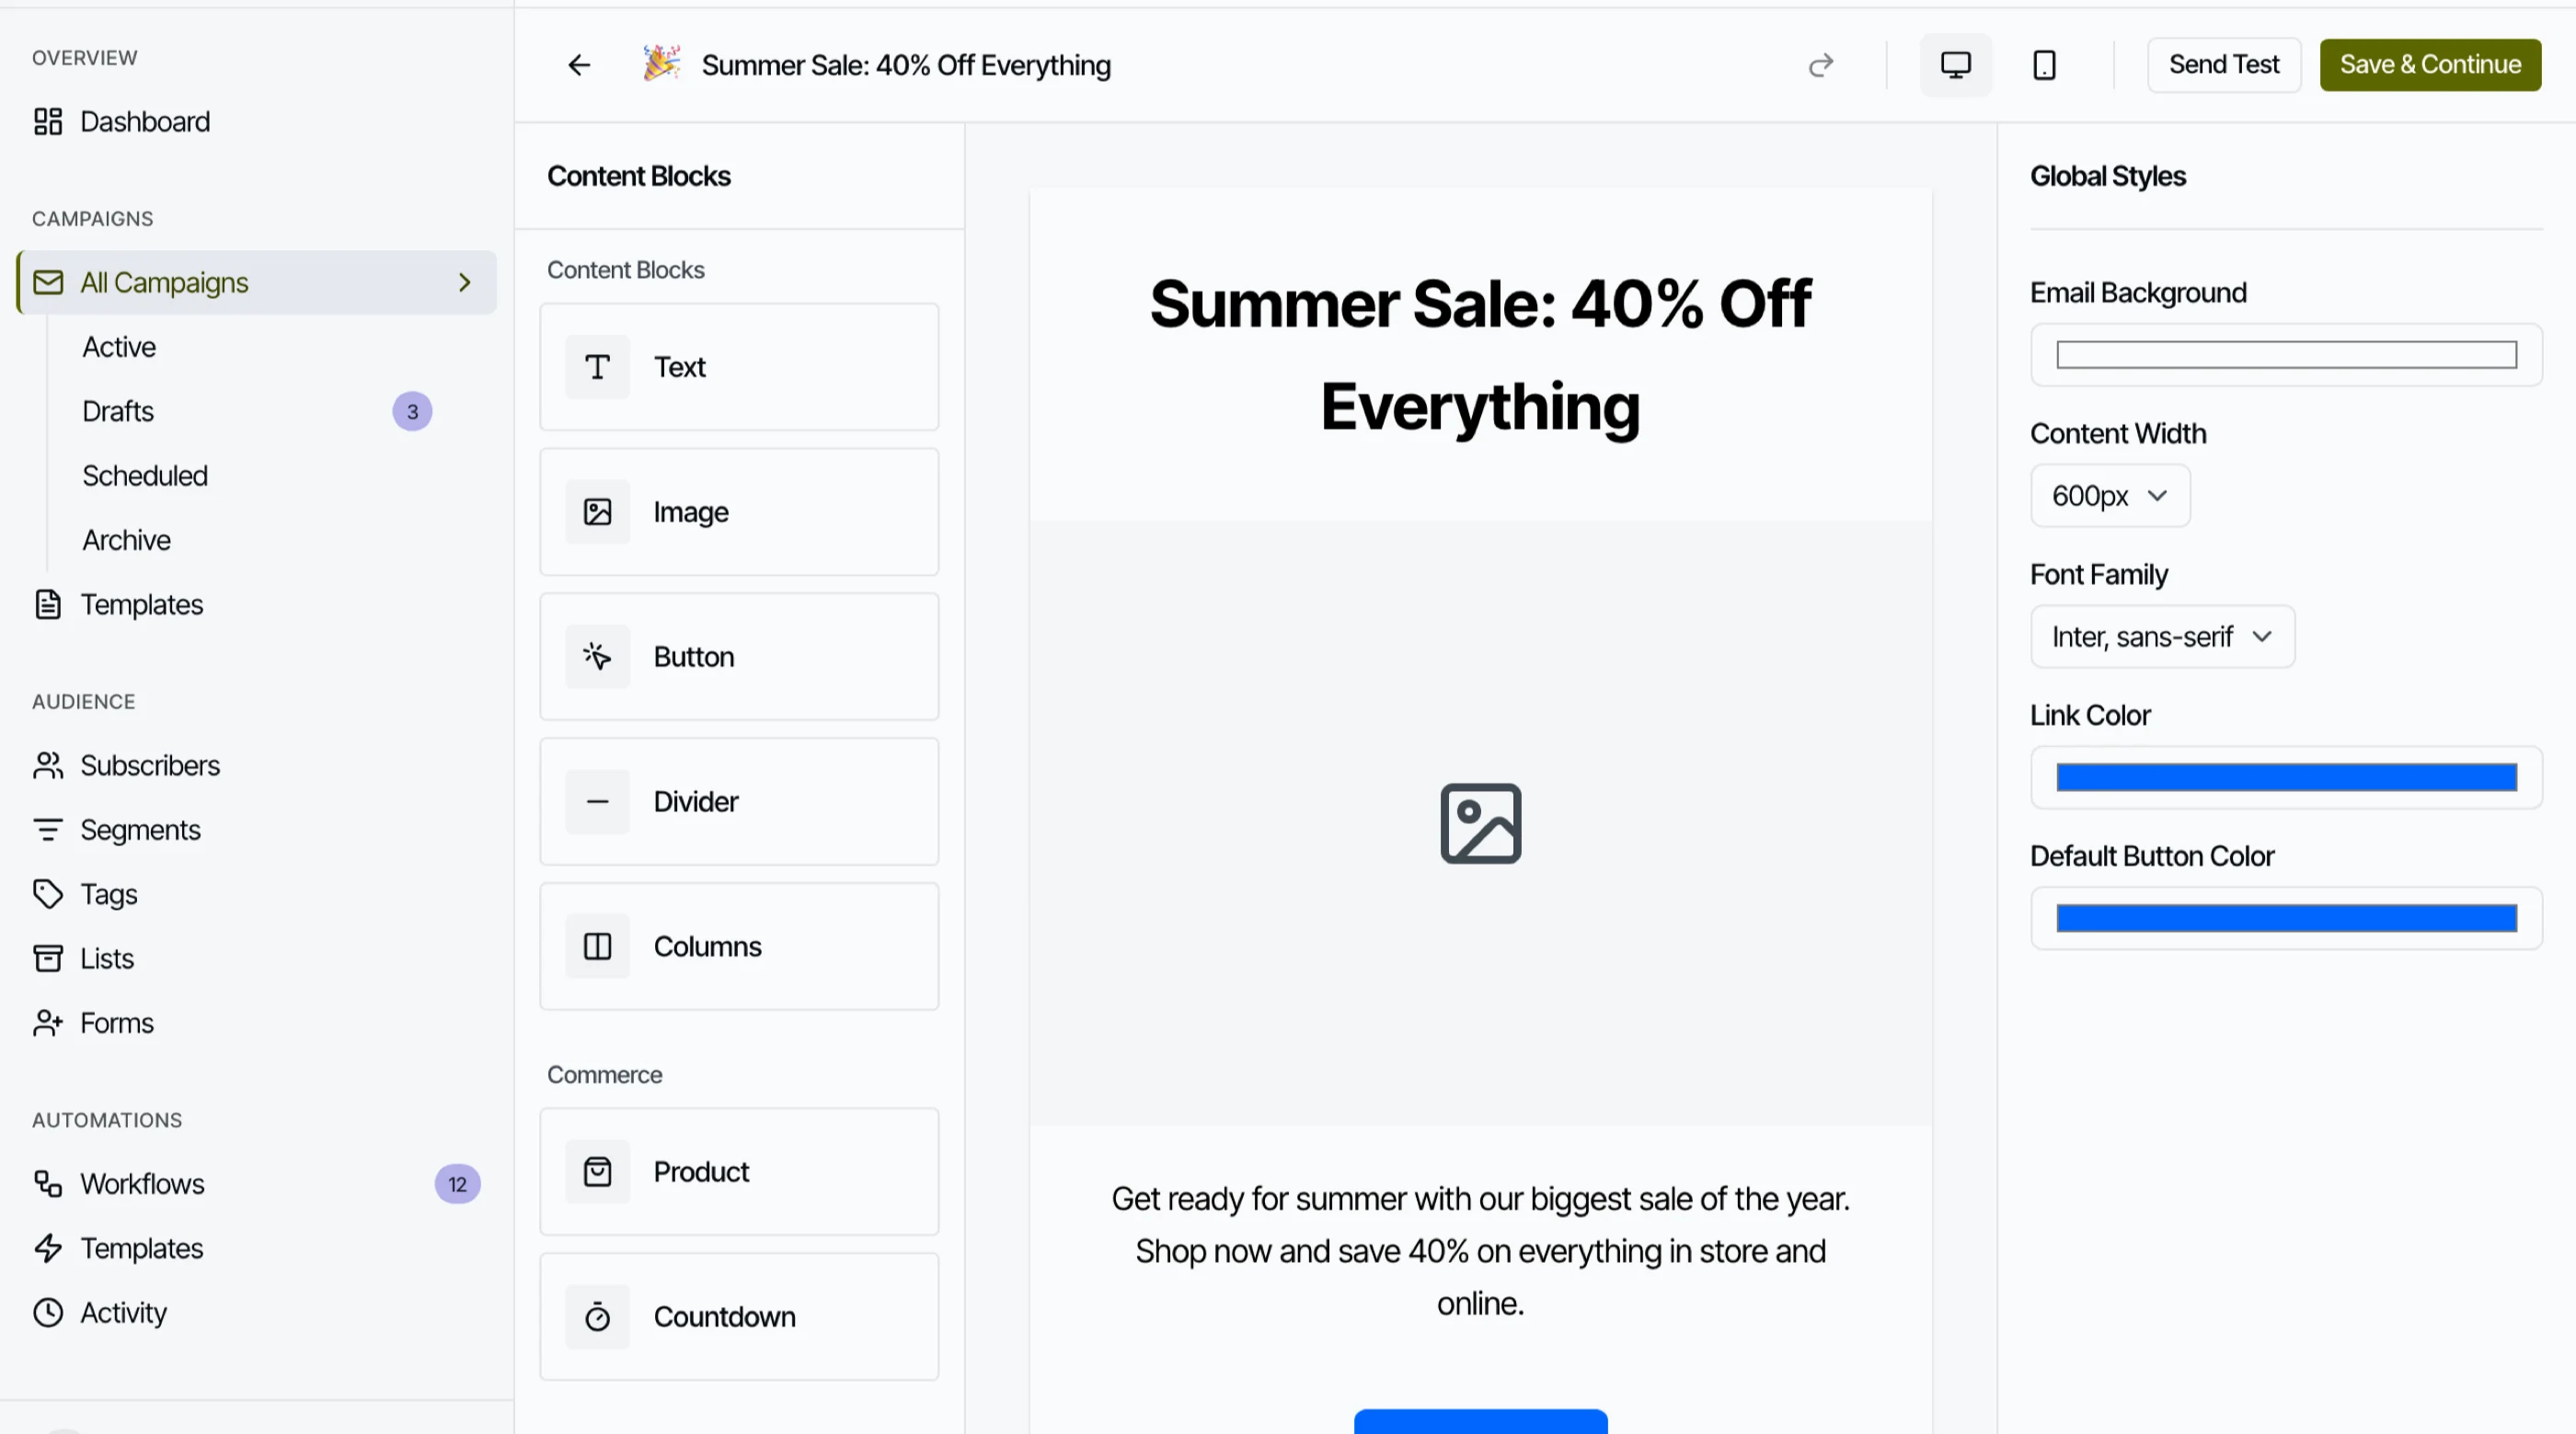
Task: Add an Image content block
Action: coord(739,512)
